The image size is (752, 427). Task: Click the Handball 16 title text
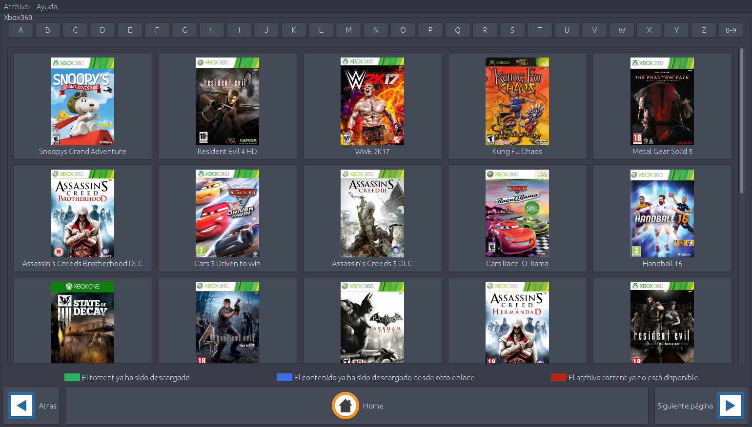click(x=662, y=264)
